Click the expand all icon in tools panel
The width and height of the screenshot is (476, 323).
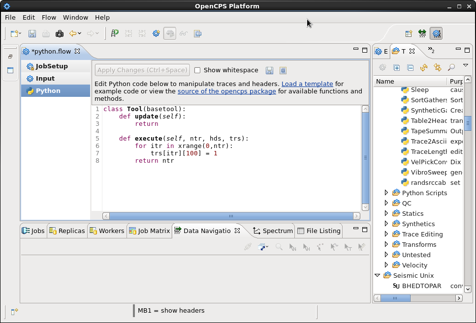click(x=396, y=67)
